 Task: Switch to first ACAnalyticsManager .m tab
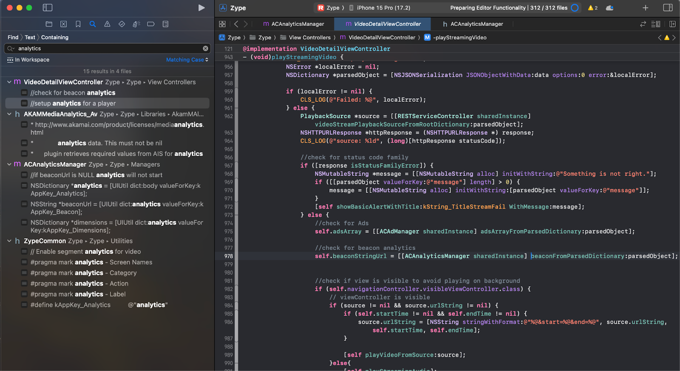[294, 24]
